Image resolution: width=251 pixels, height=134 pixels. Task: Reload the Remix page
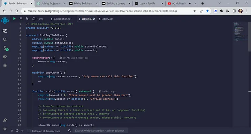click(17, 11)
